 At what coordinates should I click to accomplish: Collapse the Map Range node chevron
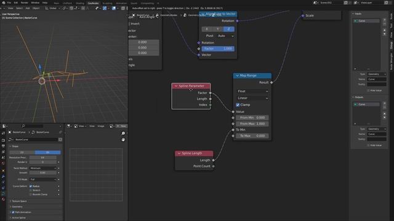coord(237,76)
